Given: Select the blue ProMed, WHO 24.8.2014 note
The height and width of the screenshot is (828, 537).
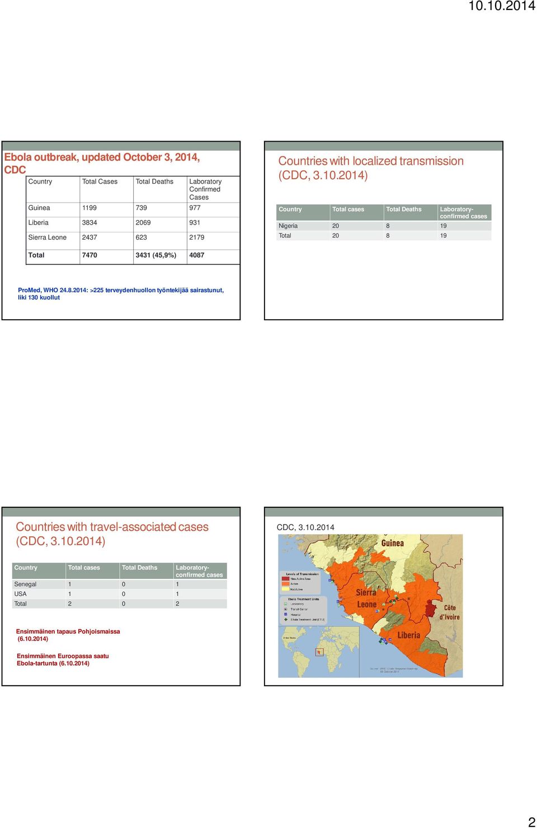Looking at the screenshot, I should (x=121, y=294).
